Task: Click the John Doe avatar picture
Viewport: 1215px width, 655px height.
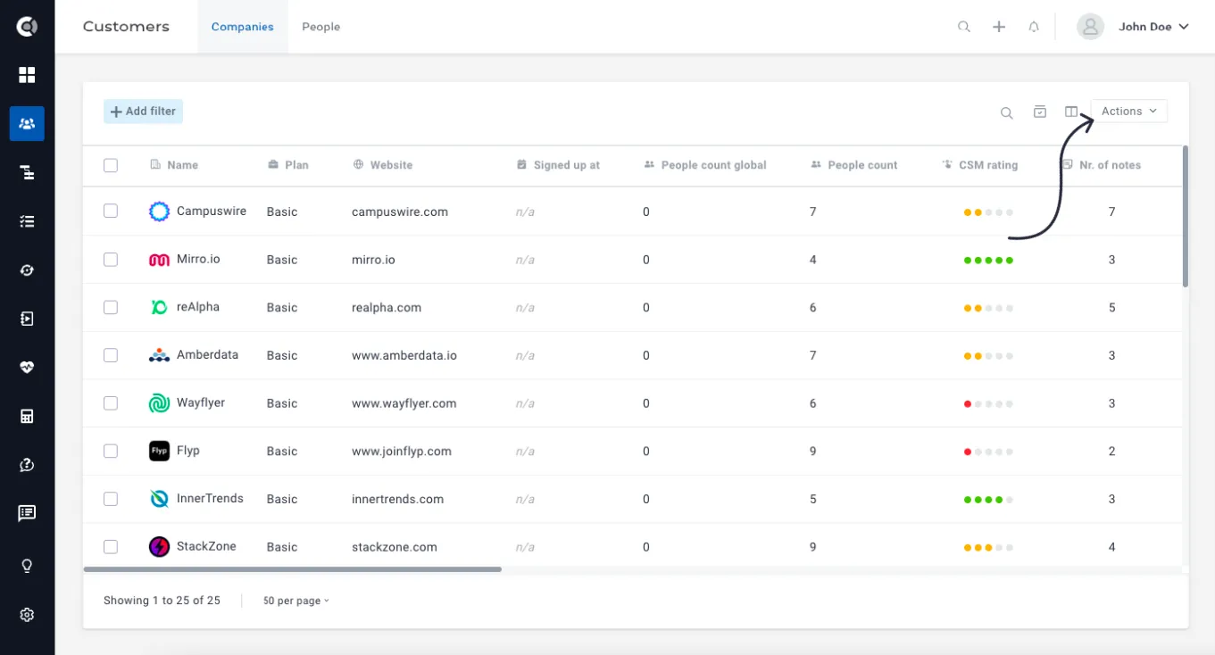Action: pyautogui.click(x=1090, y=27)
